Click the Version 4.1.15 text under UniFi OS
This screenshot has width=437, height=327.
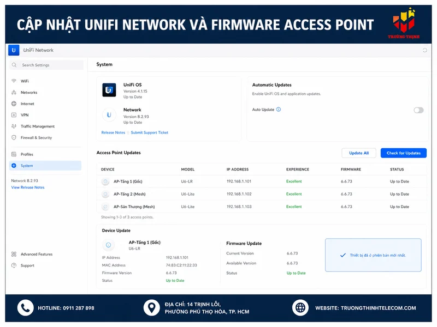point(135,91)
